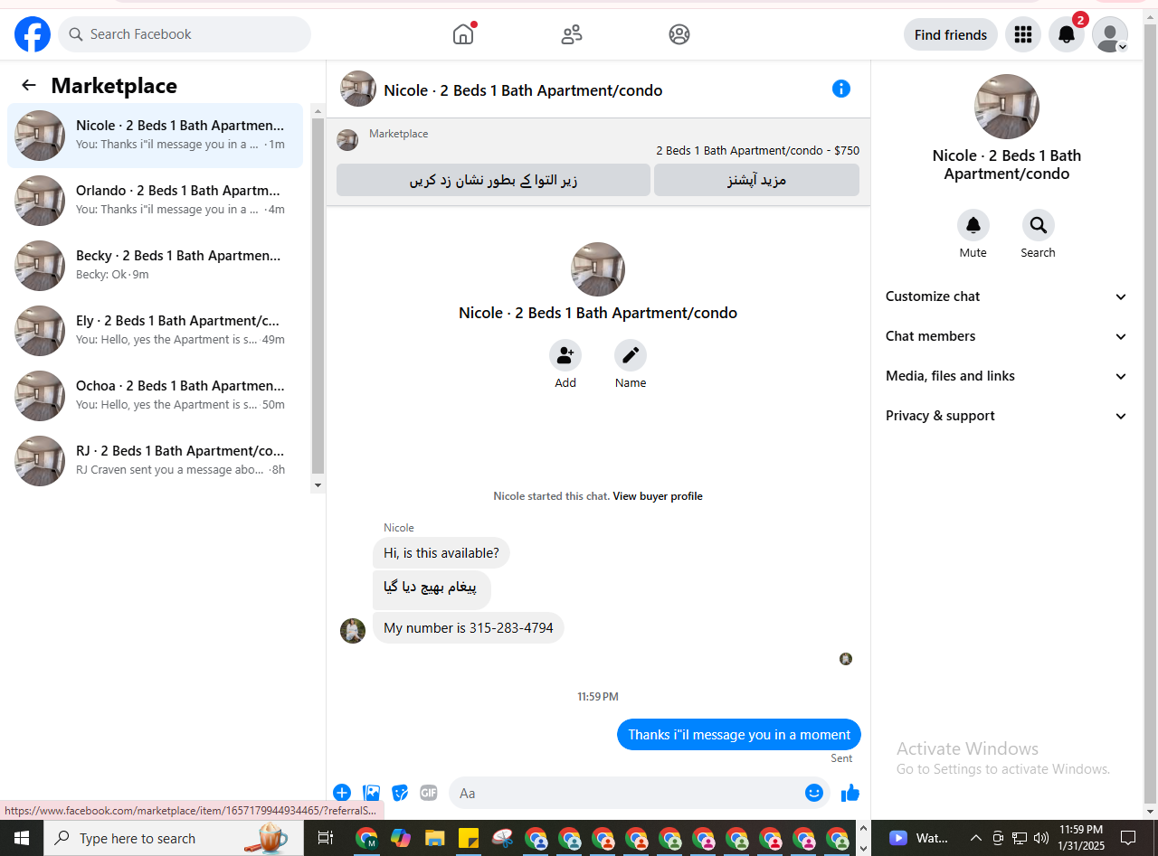Click the message 'My number is 315-283-4794'
Screen dimensions: 1158x856
tap(469, 628)
